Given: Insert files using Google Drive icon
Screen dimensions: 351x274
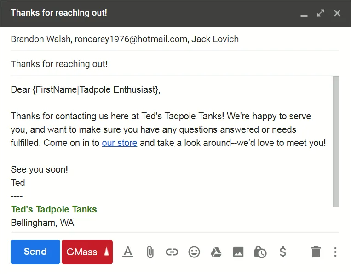Looking at the screenshot, I should click(x=216, y=252).
